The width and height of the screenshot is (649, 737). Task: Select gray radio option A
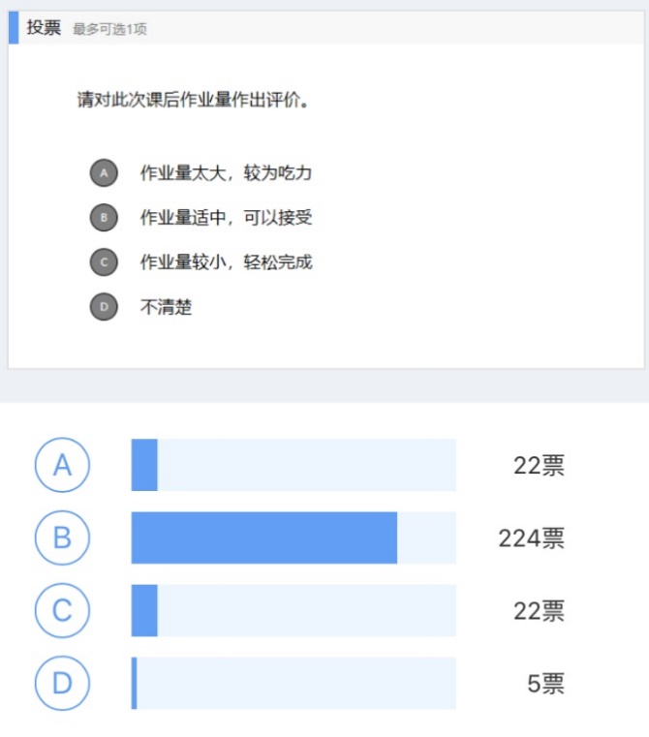(x=104, y=173)
